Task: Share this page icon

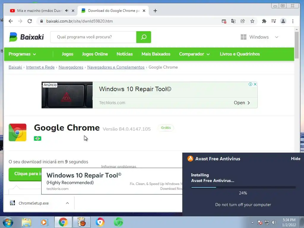Action: pyautogui.click(x=243, y=21)
